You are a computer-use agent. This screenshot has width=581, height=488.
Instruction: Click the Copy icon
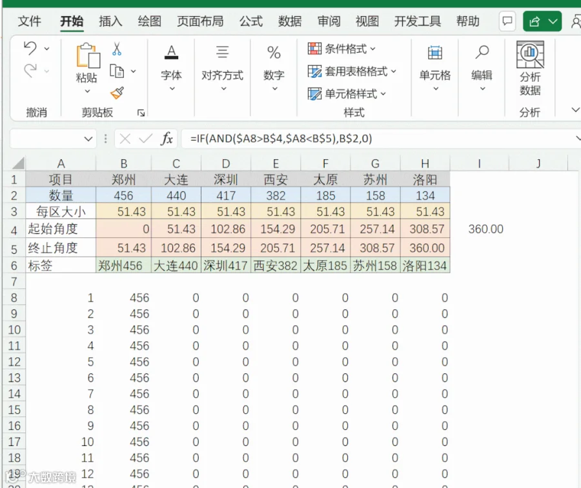117,71
